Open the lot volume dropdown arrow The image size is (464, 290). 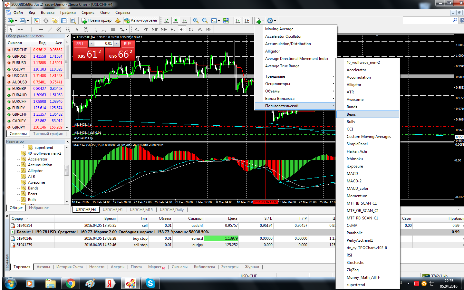click(92, 43)
